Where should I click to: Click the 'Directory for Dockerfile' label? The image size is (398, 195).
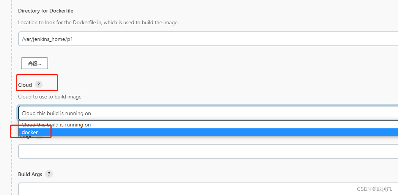46,11
